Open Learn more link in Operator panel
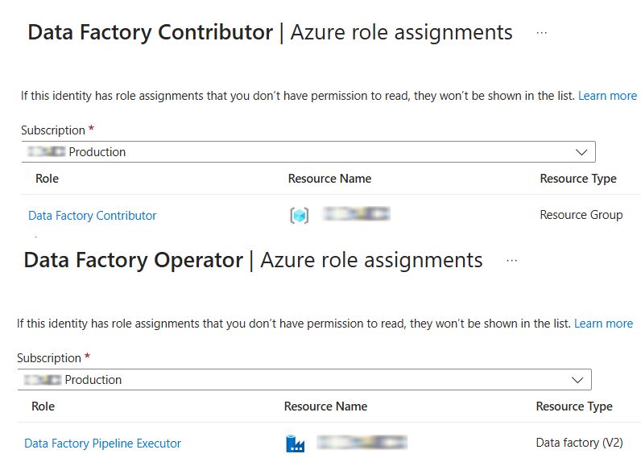This screenshot has height=458, width=641. click(x=603, y=324)
